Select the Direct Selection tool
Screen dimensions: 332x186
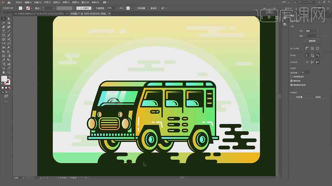9,19
